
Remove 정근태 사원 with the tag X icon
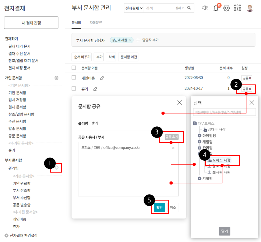pyautogui.click(x=130, y=40)
